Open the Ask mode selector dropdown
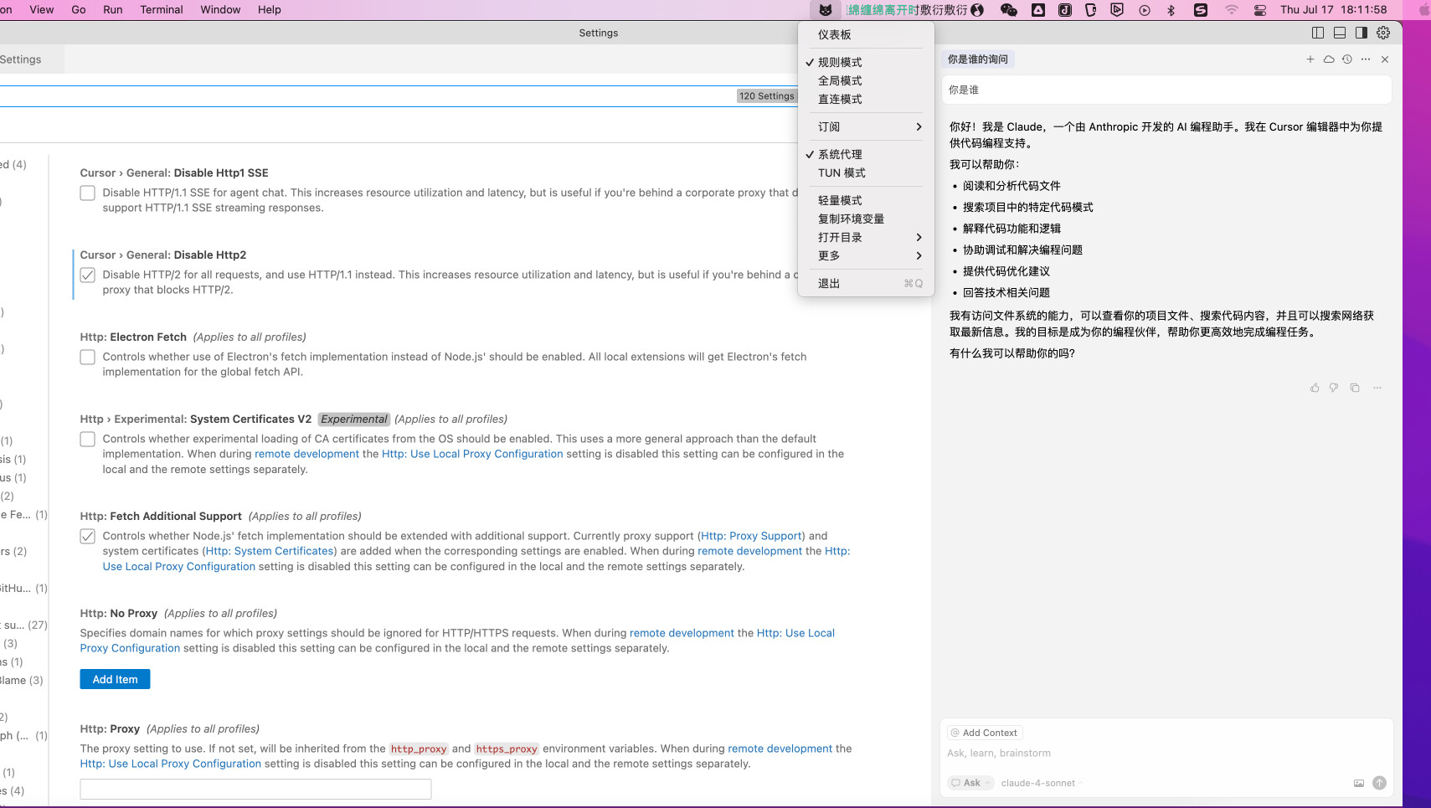This screenshot has height=808, width=1431. coord(971,783)
